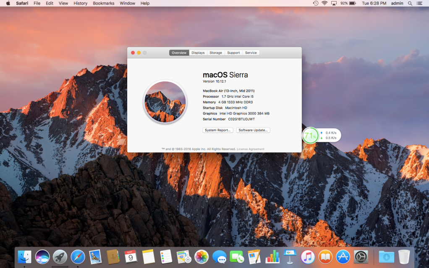The width and height of the screenshot is (429, 268).
Task: Open iTunes music note icon in Dock
Action: [308, 257]
